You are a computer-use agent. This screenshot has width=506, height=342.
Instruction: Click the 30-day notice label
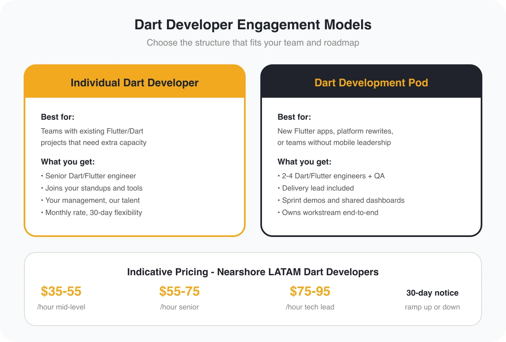(x=432, y=293)
